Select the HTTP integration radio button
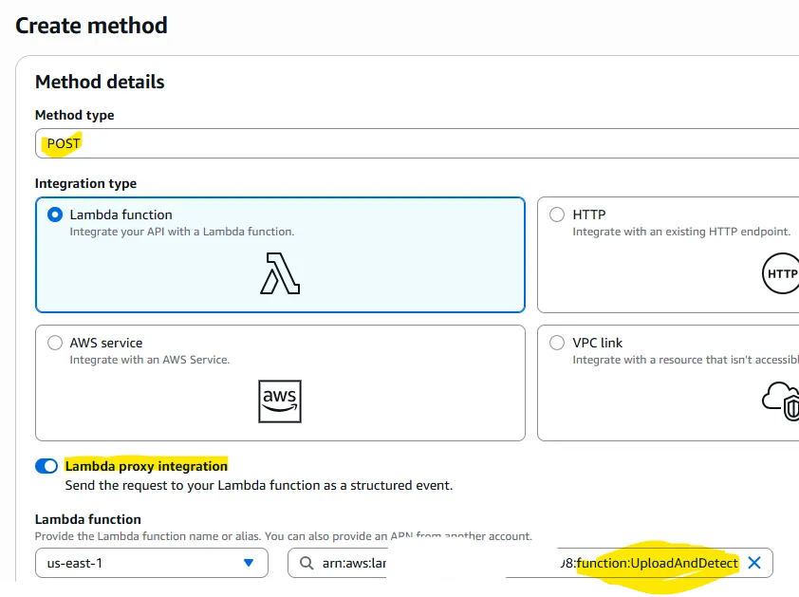 pyautogui.click(x=558, y=215)
